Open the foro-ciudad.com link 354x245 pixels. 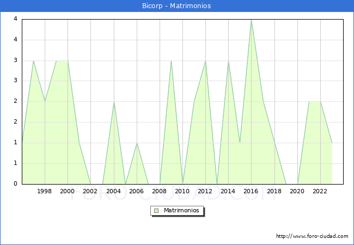tap(312, 236)
